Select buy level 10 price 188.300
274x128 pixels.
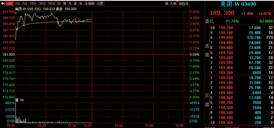(x=226, y=123)
